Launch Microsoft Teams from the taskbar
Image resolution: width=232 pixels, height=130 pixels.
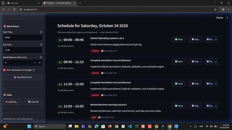83,127
